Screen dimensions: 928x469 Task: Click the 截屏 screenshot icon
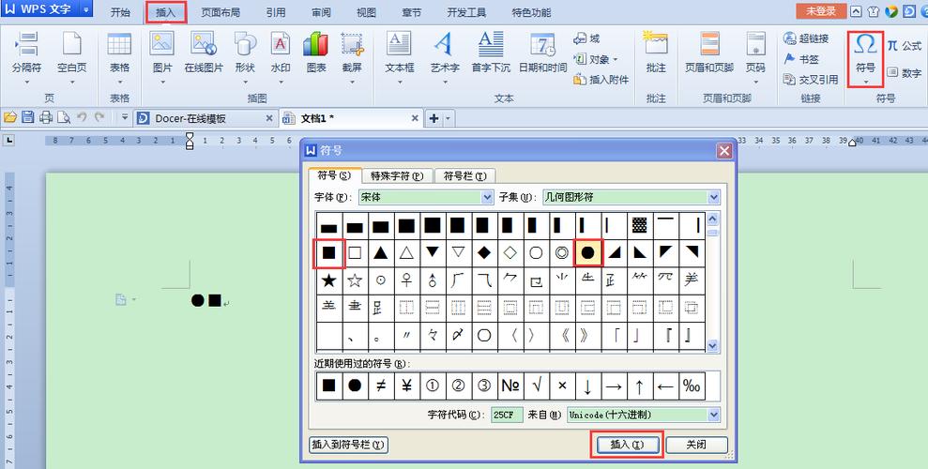coord(352,44)
